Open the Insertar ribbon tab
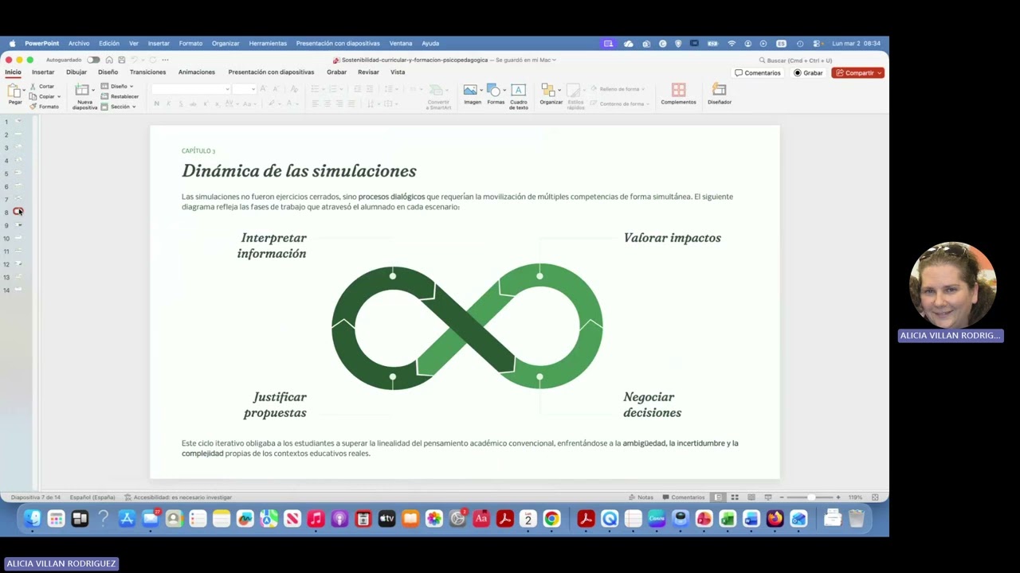Image resolution: width=1020 pixels, height=573 pixels. click(x=43, y=72)
